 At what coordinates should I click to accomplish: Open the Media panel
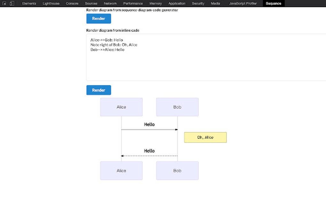point(215,3)
